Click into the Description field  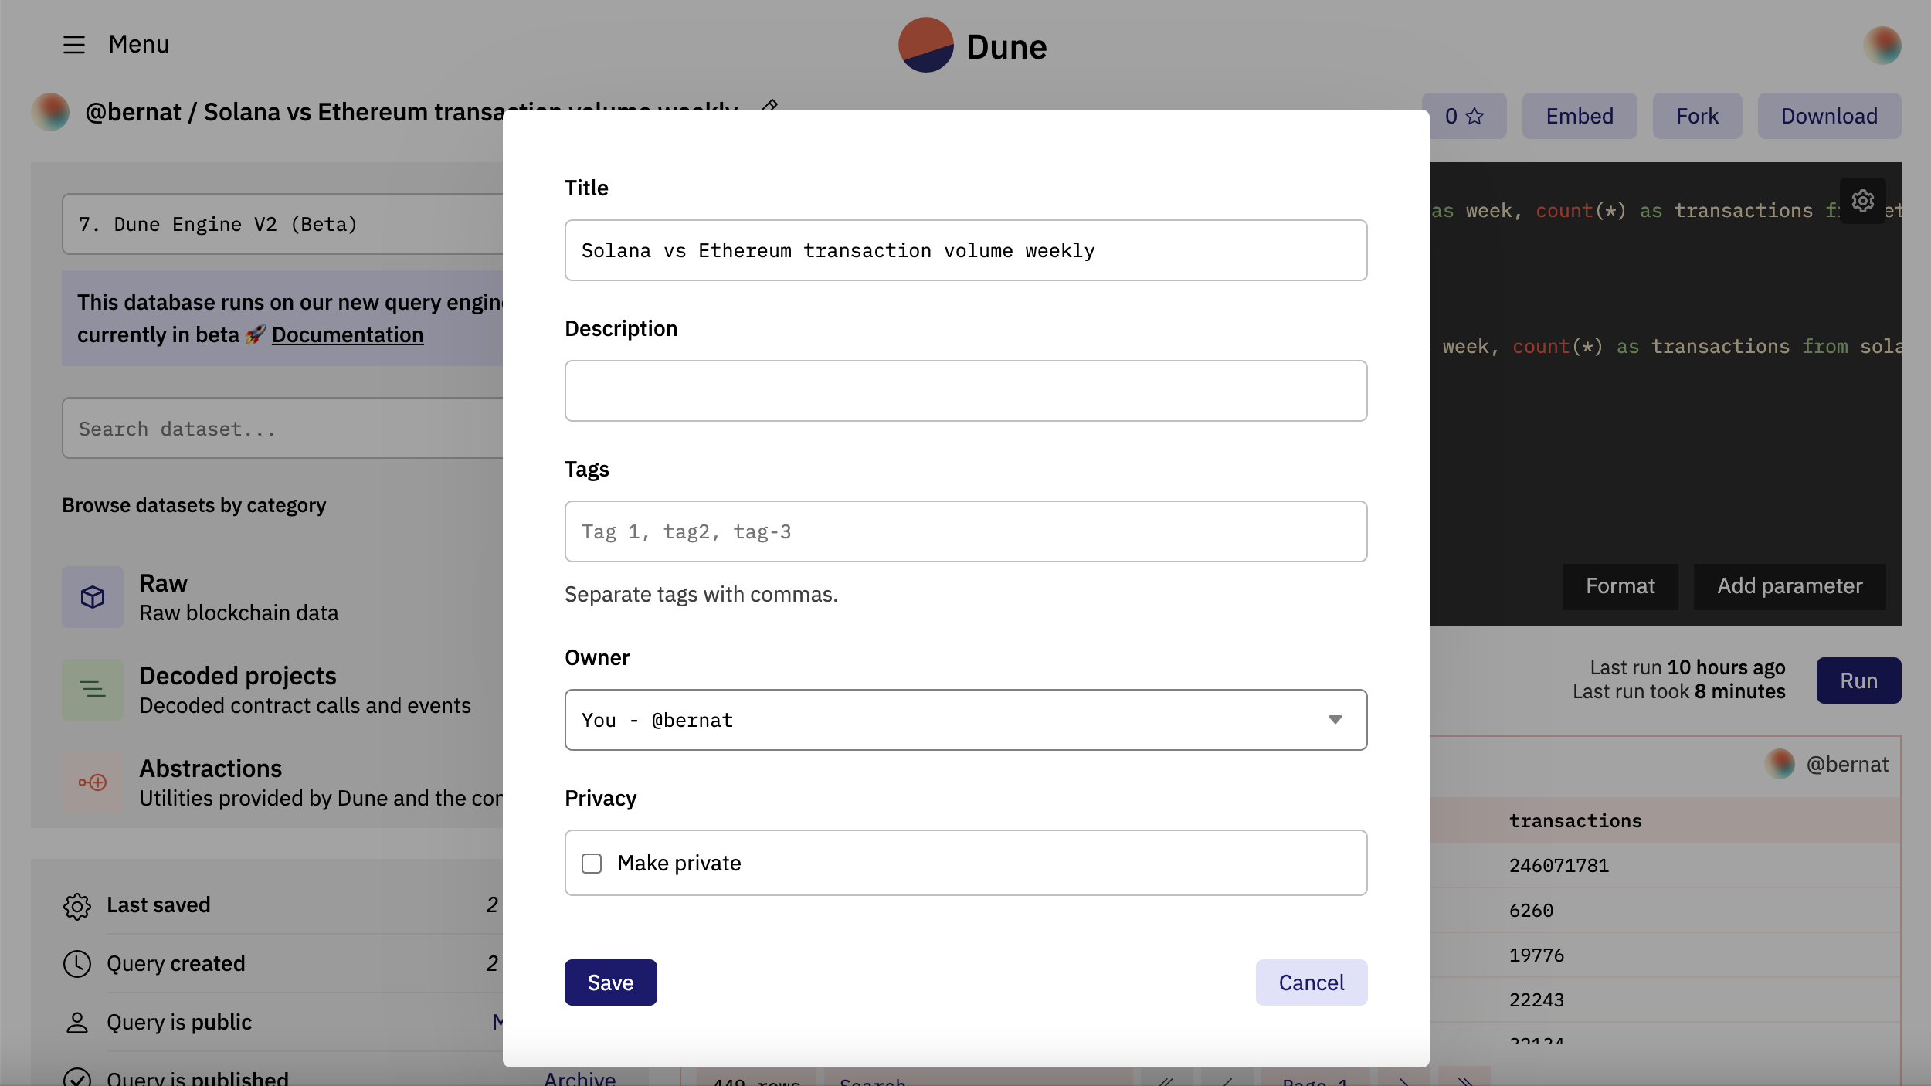pos(965,391)
